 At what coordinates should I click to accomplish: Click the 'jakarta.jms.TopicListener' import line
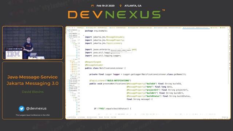103,43
